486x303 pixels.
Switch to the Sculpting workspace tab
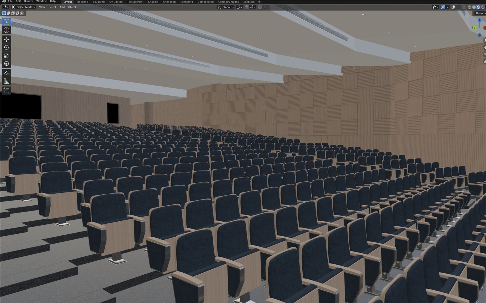coord(98,2)
